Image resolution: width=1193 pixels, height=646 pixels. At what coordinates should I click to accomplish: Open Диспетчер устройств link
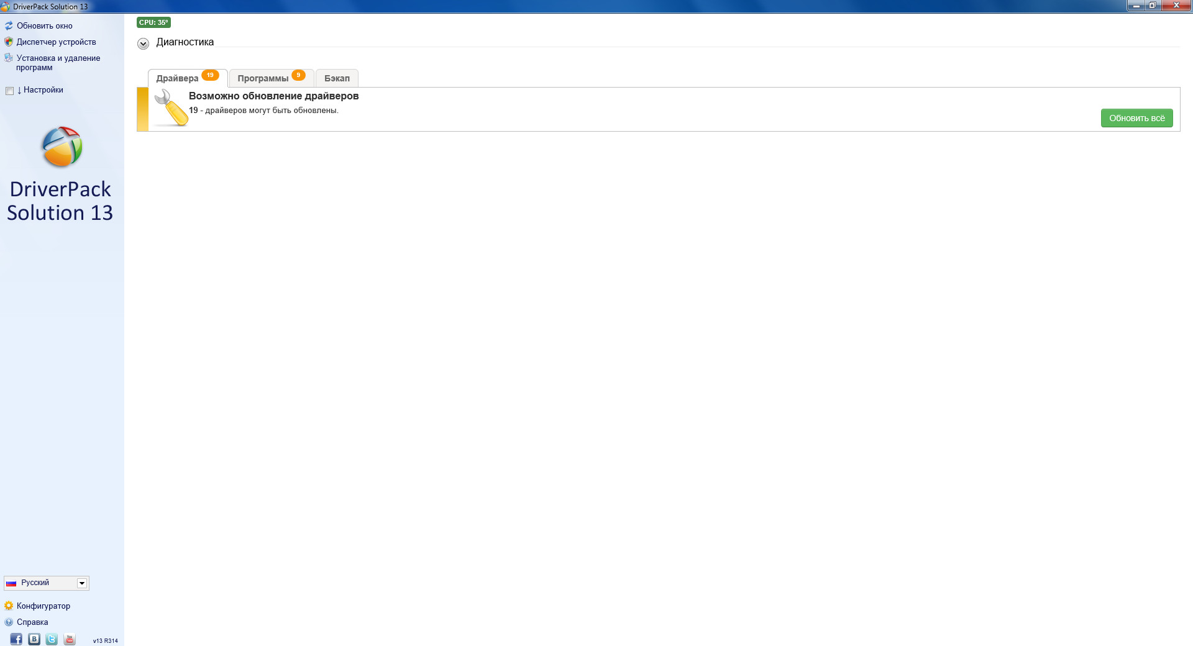coord(56,42)
